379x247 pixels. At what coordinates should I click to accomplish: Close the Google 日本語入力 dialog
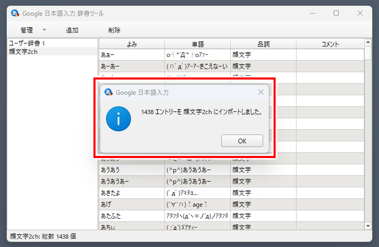pyautogui.click(x=261, y=92)
